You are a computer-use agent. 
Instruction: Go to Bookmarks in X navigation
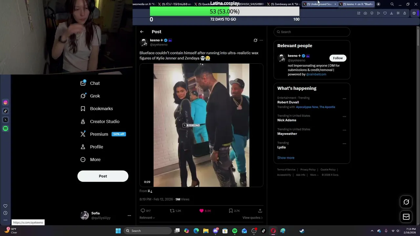[x=97, y=108]
